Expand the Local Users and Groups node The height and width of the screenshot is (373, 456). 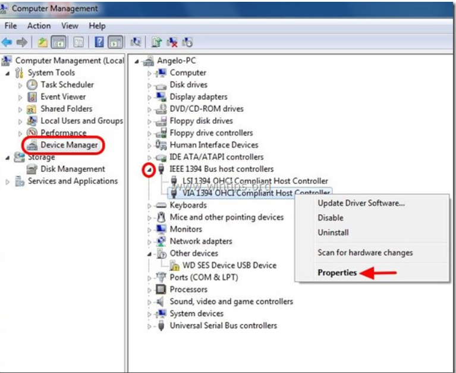[x=20, y=121]
